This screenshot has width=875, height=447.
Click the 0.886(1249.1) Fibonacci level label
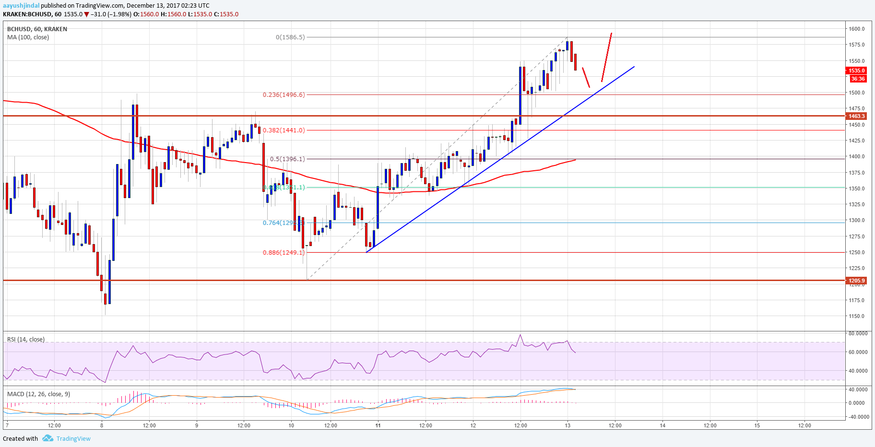pos(284,252)
